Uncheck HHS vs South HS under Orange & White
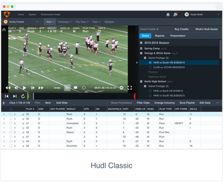Viewport: 224px width, 184px height. click(150, 62)
